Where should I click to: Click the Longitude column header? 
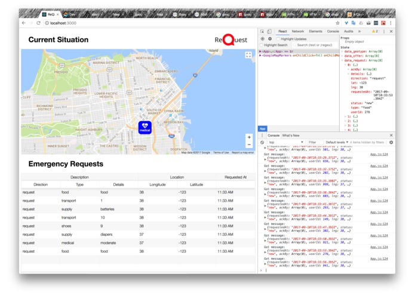pyautogui.click(x=158, y=185)
